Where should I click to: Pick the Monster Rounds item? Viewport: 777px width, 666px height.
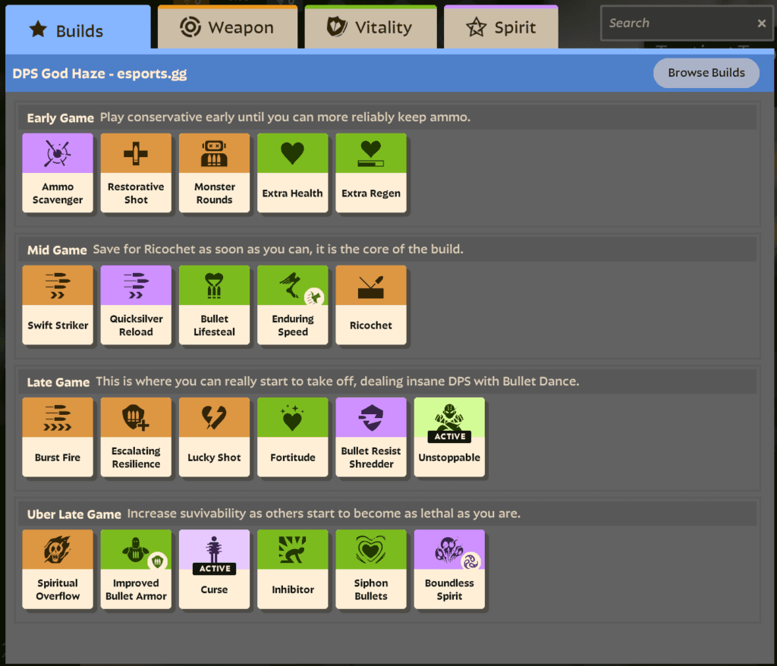[x=214, y=172]
